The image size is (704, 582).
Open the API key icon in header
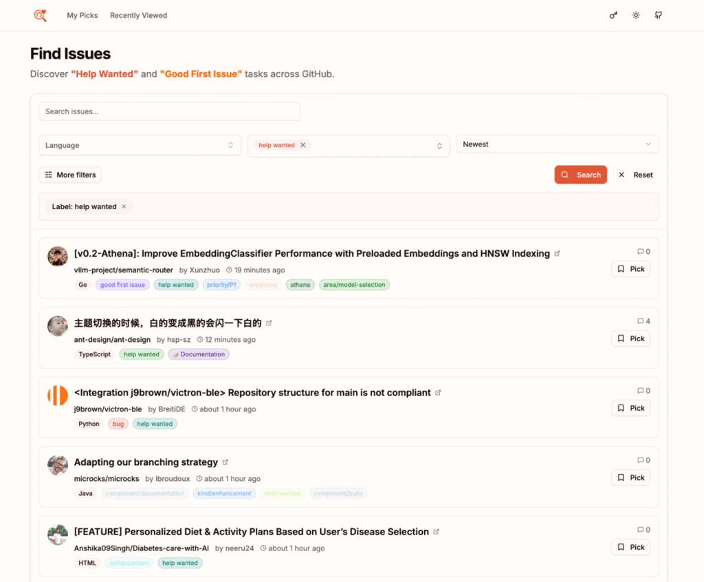[x=613, y=15]
